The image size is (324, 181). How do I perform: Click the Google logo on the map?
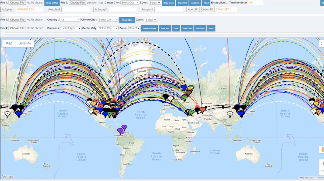point(7,177)
